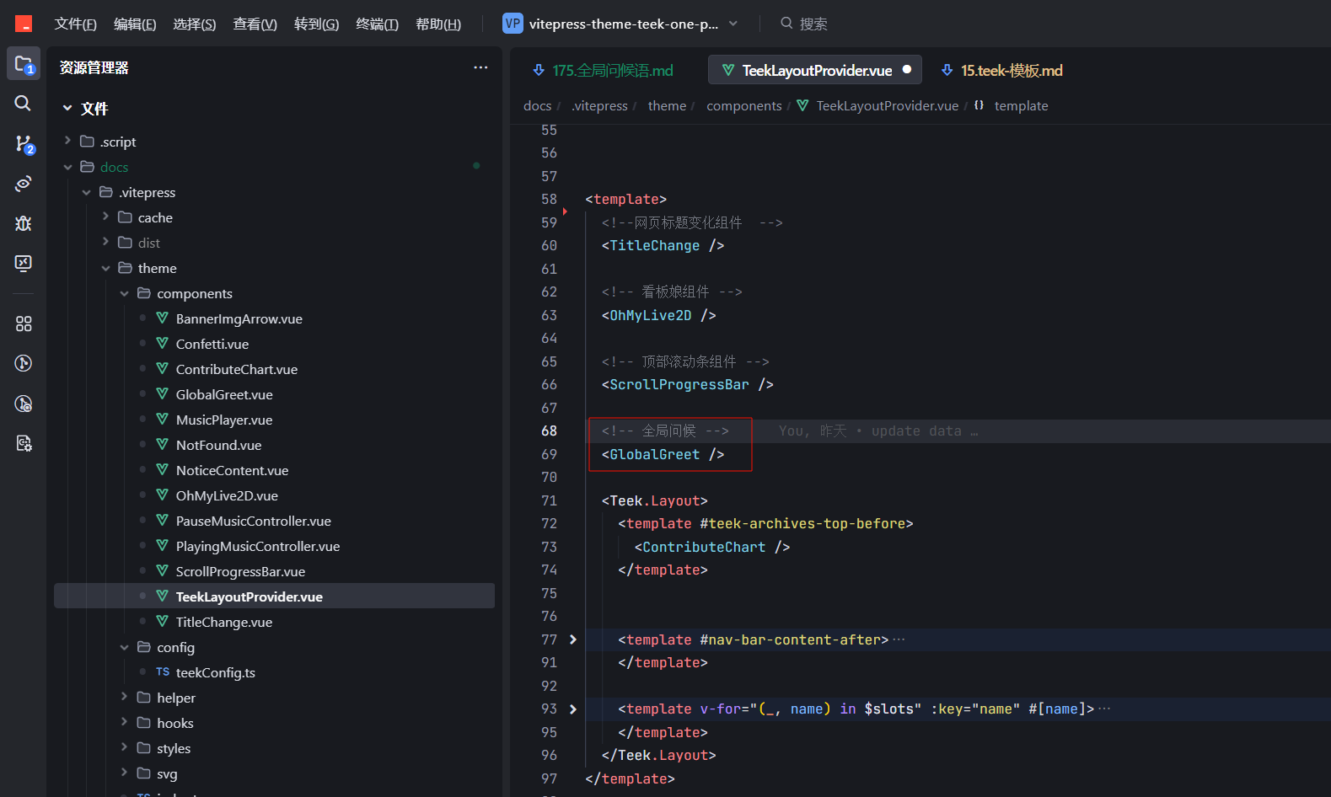The image size is (1331, 797).
Task: Collapse the components folder
Action: point(125,293)
